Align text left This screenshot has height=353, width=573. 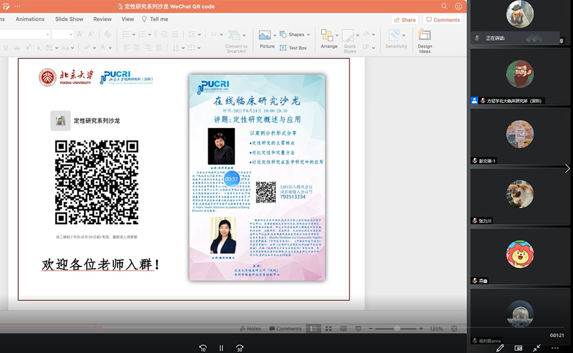click(x=126, y=48)
